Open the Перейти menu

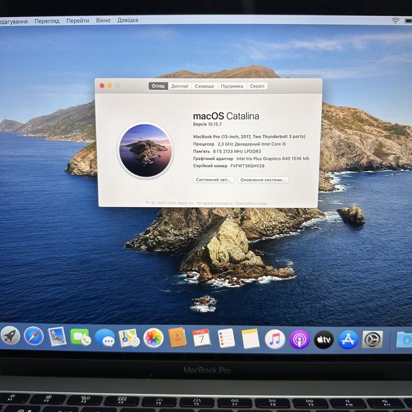[x=78, y=21]
